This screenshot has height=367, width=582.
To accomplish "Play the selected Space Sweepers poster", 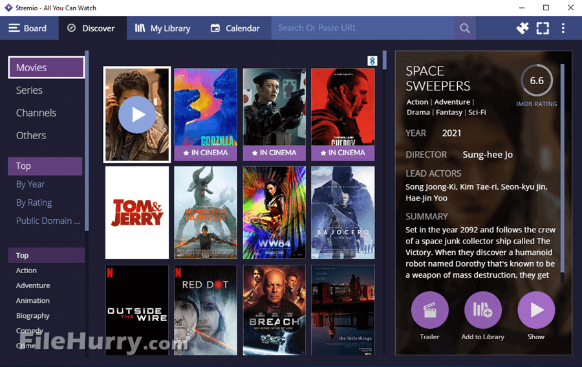I will tap(137, 115).
